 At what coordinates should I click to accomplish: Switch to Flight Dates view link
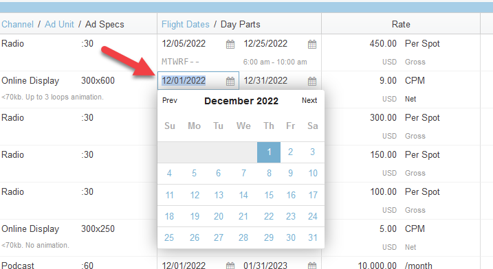pyautogui.click(x=185, y=24)
